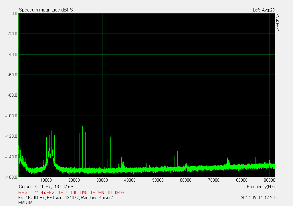
Task: Click the 'RMS = -12.9 dBFS' value
Action: coord(36,193)
